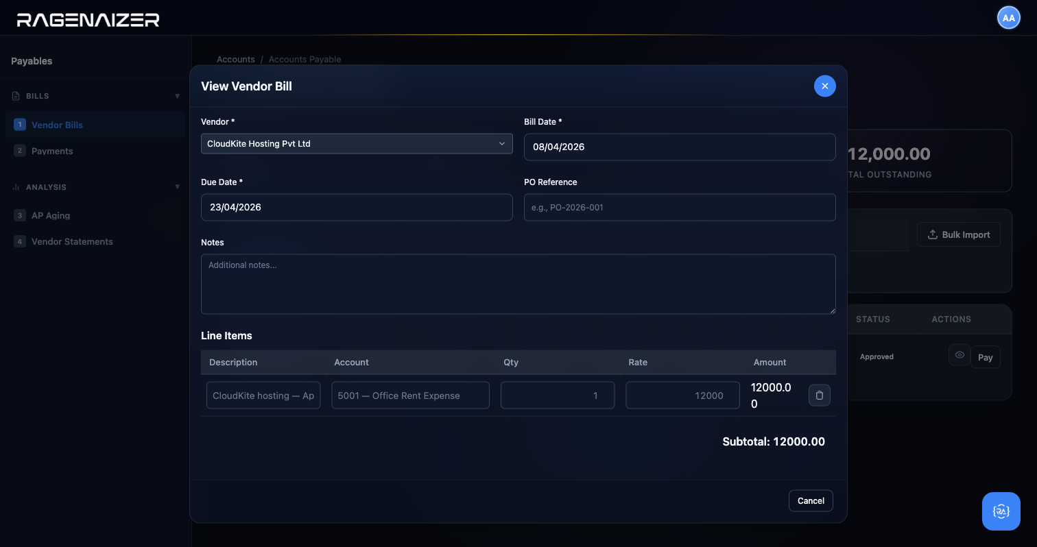Collapse the Analysis section arrow

pos(177,187)
